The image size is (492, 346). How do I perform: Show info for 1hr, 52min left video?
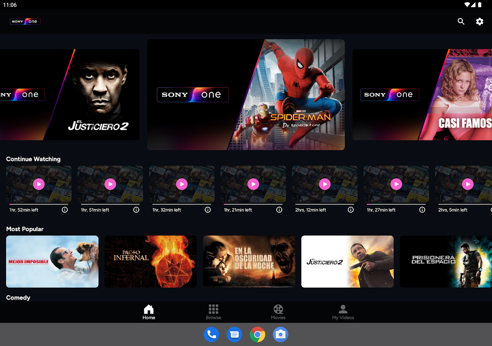pyautogui.click(x=65, y=210)
